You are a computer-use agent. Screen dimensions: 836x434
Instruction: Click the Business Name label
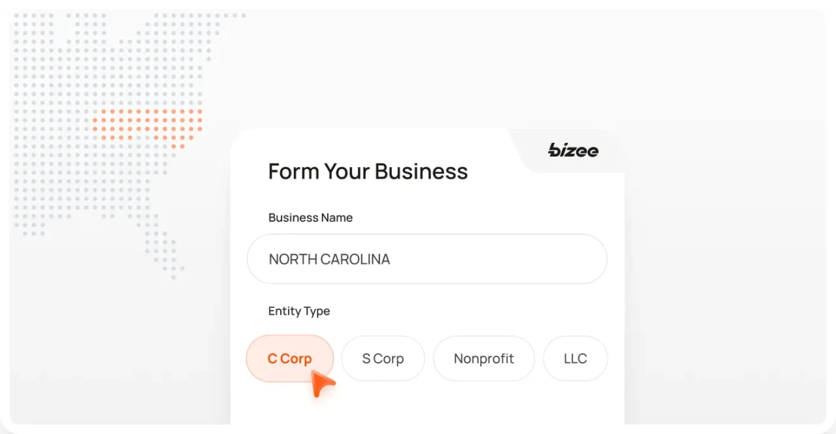pos(310,217)
